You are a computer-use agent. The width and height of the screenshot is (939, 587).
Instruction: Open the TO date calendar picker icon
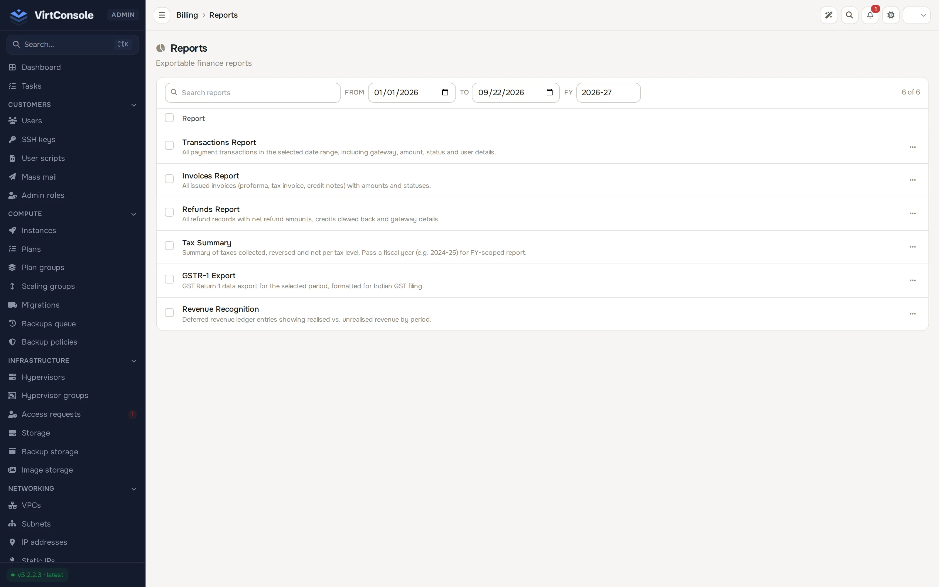[549, 92]
